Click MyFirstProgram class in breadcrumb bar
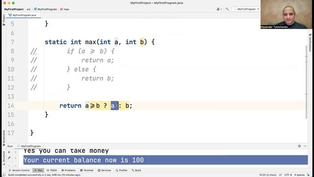Viewport: 314px width, 177px height. pos(46,9)
